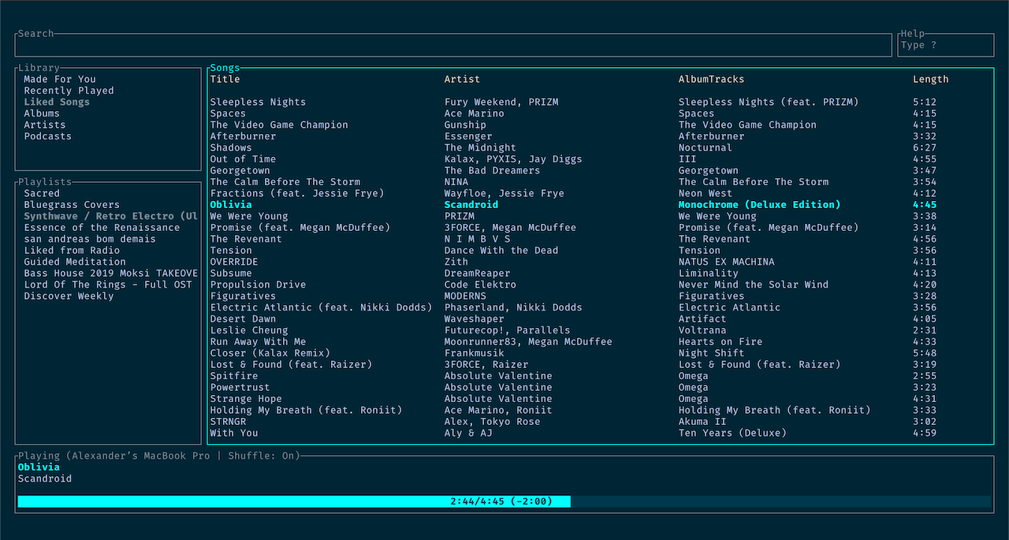Select Lord Of The Rings Full OST playlist
The width and height of the screenshot is (1009, 540).
coord(108,285)
